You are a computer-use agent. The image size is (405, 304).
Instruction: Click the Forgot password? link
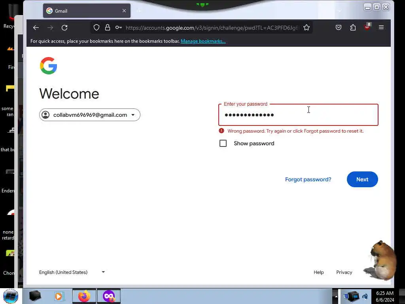pos(308,179)
